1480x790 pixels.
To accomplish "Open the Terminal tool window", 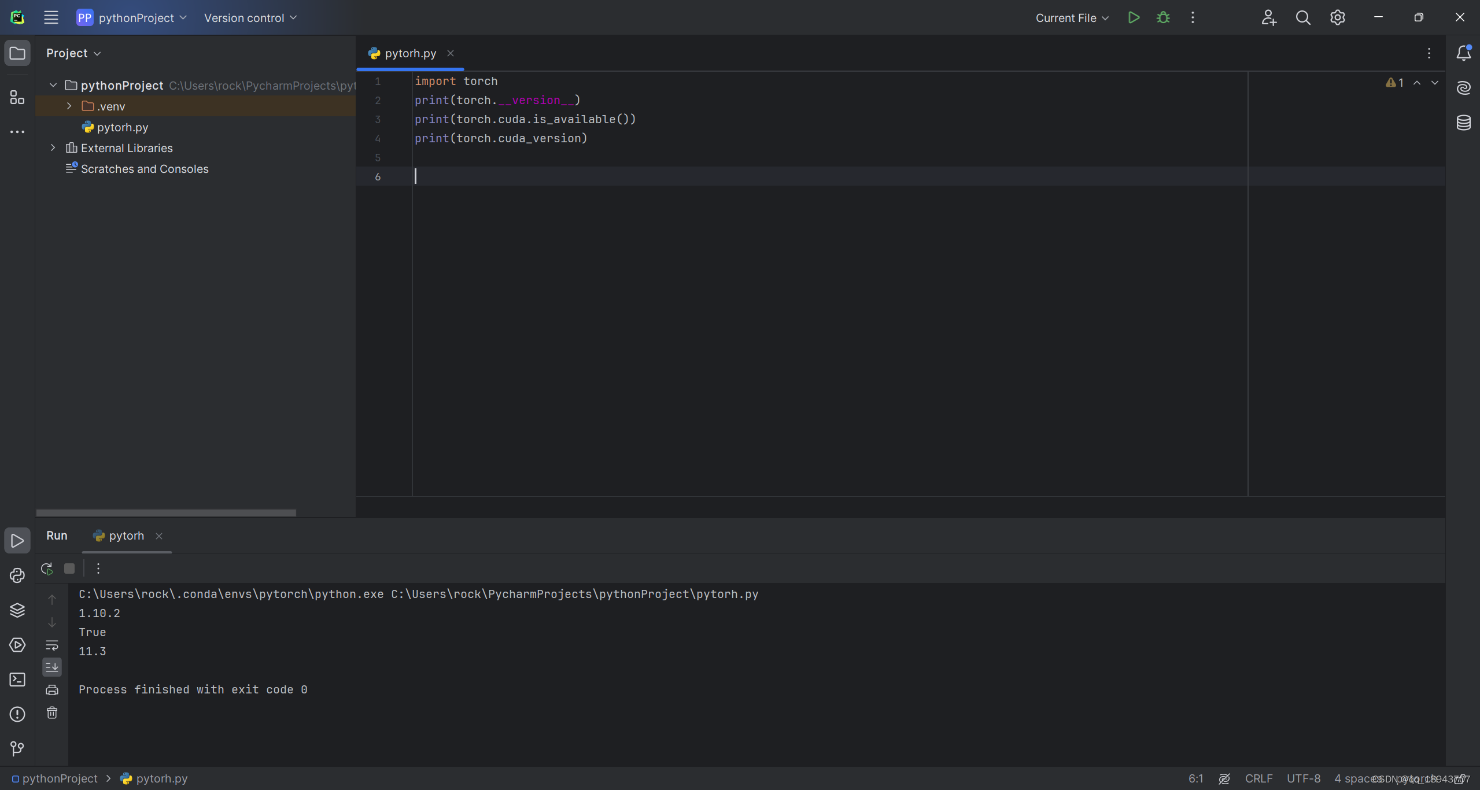I will pos(17,680).
